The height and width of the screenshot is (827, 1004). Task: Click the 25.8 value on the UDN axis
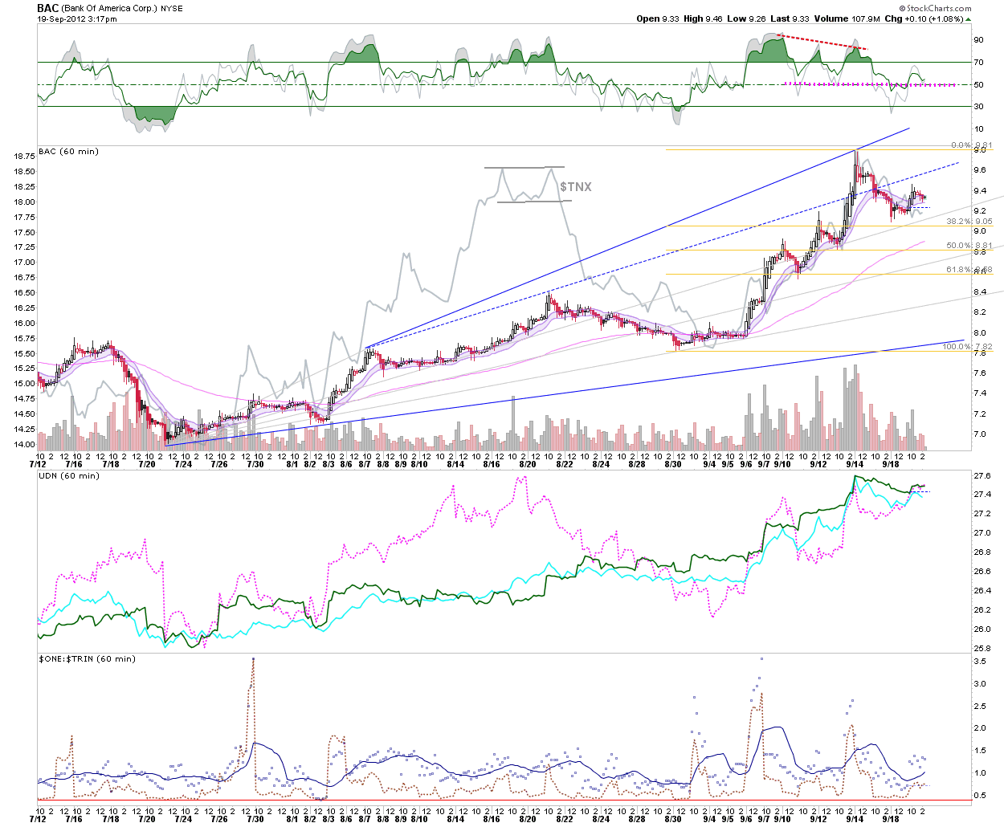point(982,649)
